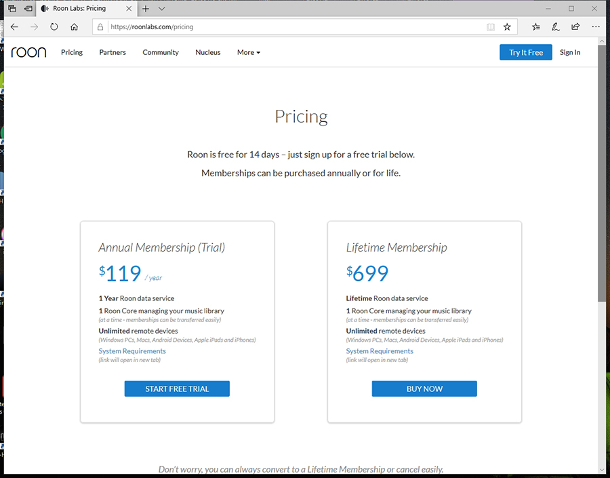Expand the More dropdown in site navigation
The image size is (610, 478).
pyautogui.click(x=248, y=52)
